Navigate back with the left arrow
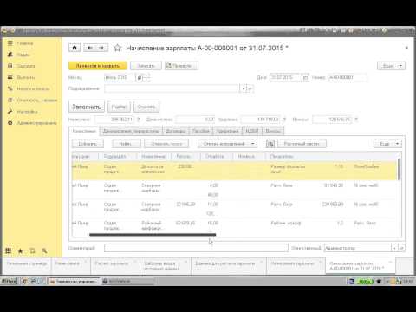 coord(90,48)
